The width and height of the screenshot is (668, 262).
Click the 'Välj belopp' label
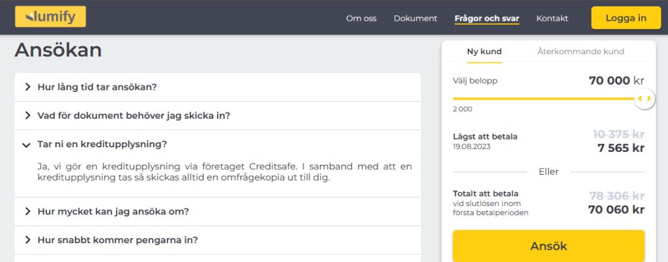point(475,80)
